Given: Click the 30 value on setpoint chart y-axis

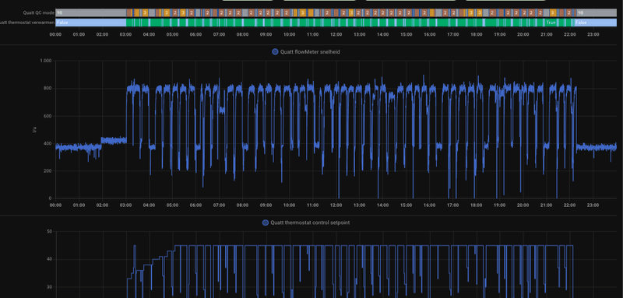Looking at the screenshot, I should [x=50, y=287].
